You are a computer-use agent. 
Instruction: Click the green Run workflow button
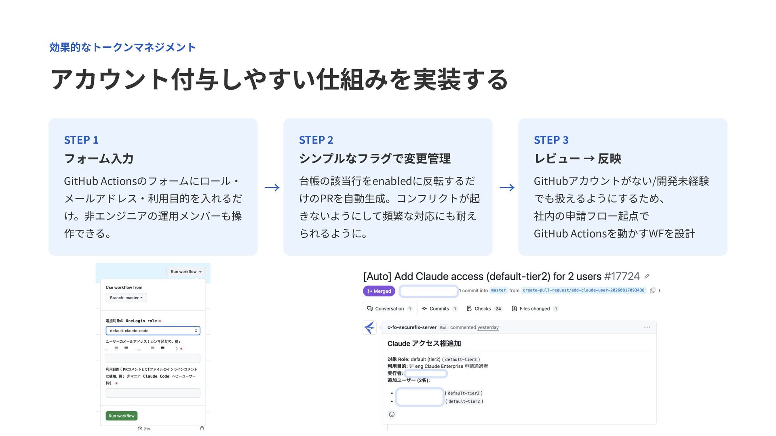coord(122,416)
